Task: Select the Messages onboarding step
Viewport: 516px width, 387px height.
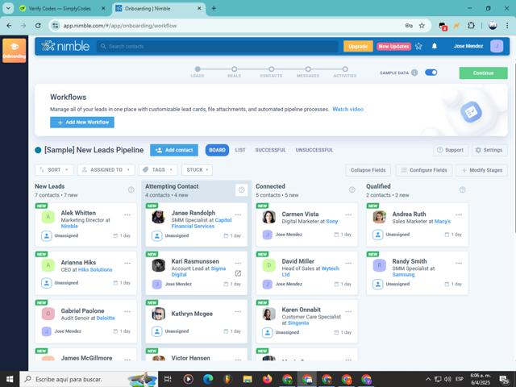Action: (308, 69)
